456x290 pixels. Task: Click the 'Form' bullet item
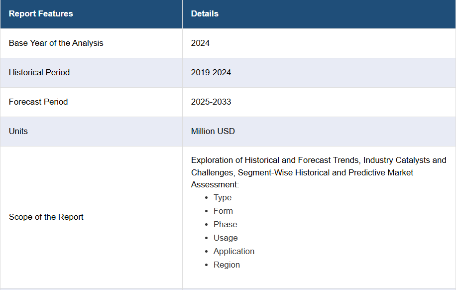pos(223,211)
